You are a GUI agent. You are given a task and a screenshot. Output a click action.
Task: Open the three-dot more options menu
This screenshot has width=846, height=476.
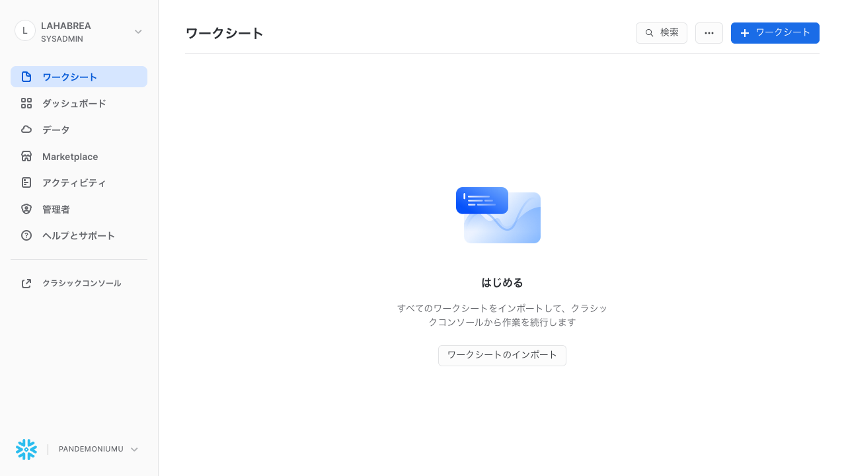[709, 33]
